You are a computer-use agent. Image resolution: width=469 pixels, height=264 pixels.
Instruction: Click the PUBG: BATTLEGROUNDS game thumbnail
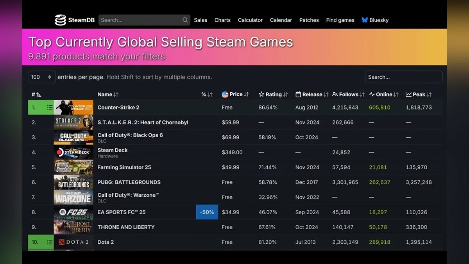(x=73, y=182)
